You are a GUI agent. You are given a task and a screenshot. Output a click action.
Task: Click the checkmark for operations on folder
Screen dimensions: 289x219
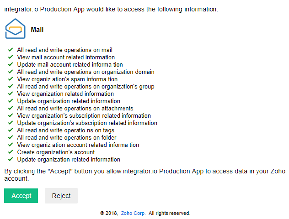10,138
